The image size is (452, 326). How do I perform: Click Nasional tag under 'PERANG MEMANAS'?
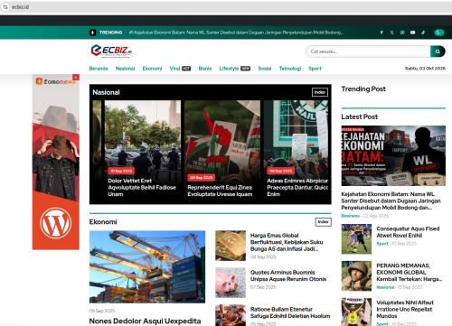[385, 287]
